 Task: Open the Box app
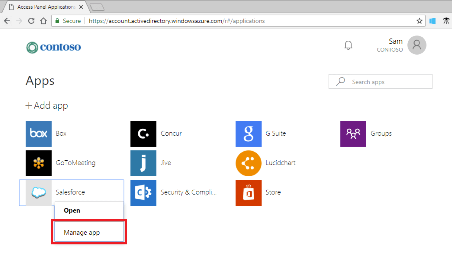[x=38, y=134]
